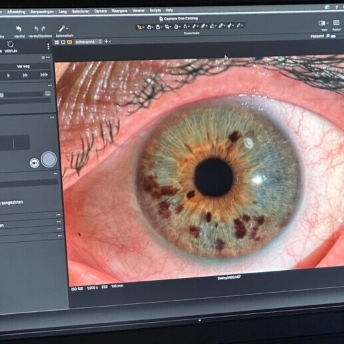344x344 pixels.
Task: Select the Draw mask brush tool
Action: point(203,26)
